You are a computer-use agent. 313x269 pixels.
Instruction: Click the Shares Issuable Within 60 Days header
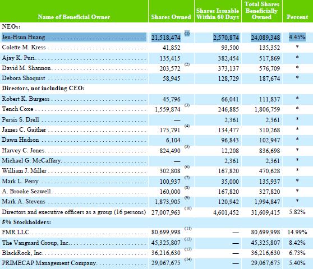218,14
